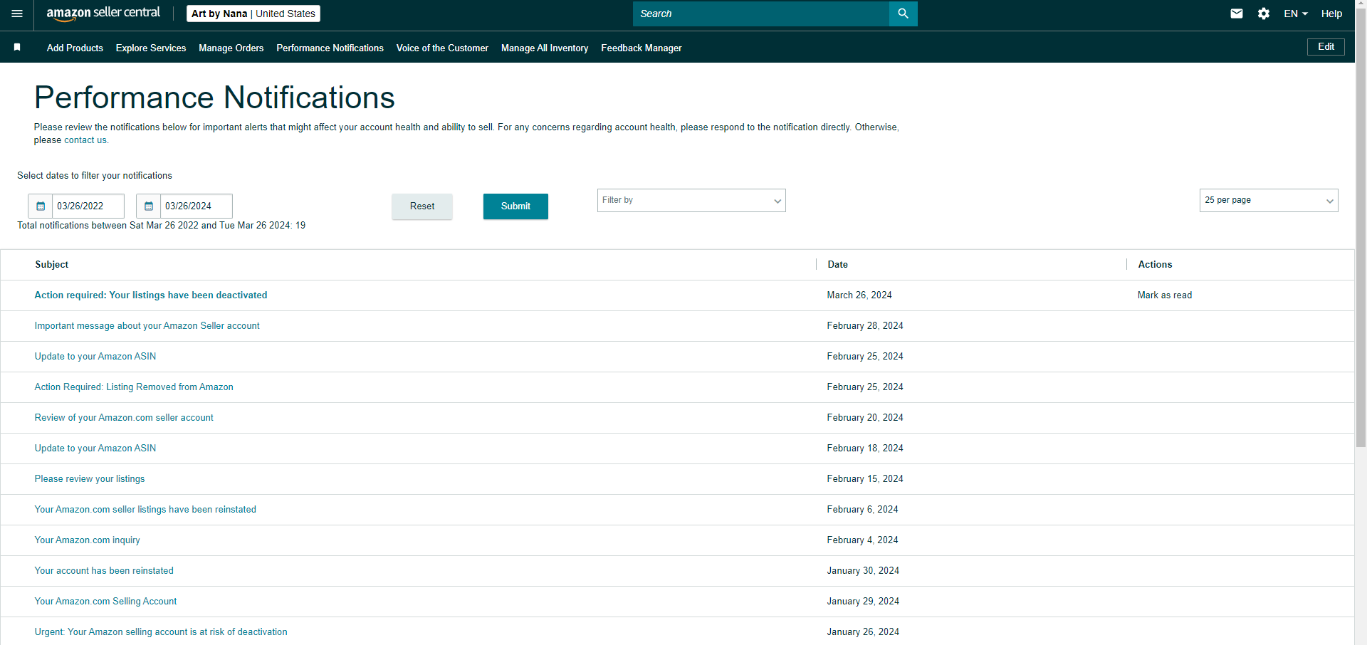Click the date 'February 20, 2024'
Viewport: 1367px width, 645px height.
[865, 418]
